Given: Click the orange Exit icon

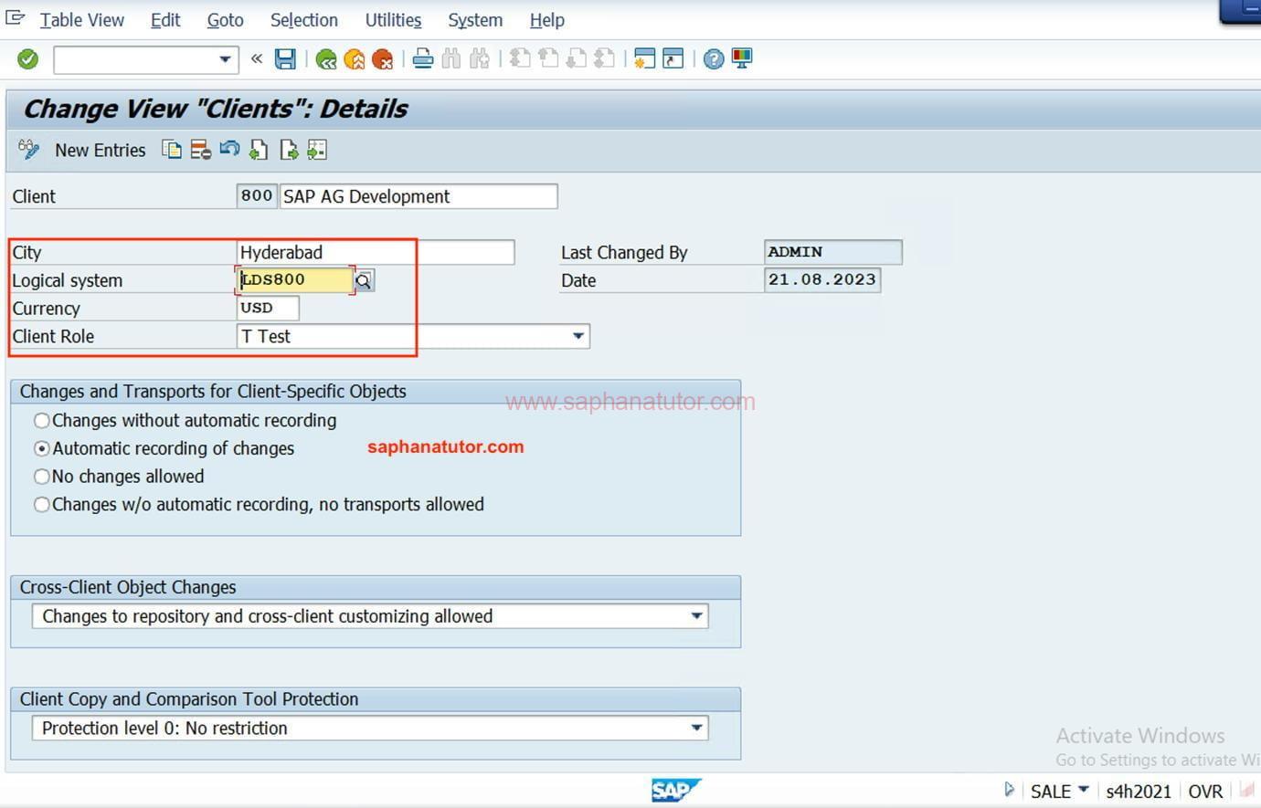Looking at the screenshot, I should tap(354, 60).
